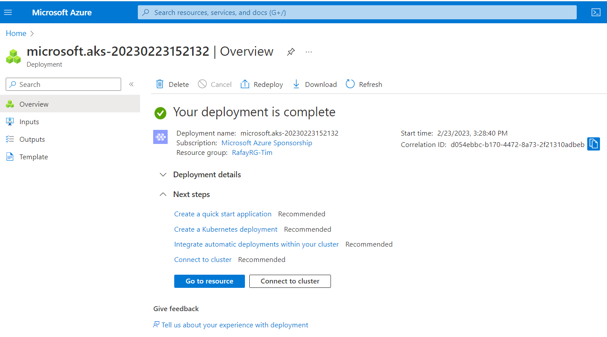Focus the global search resources box
607x337 pixels.
357,12
